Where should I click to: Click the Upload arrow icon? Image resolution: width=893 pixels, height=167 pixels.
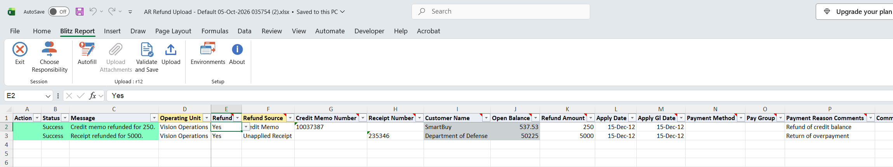pyautogui.click(x=171, y=50)
